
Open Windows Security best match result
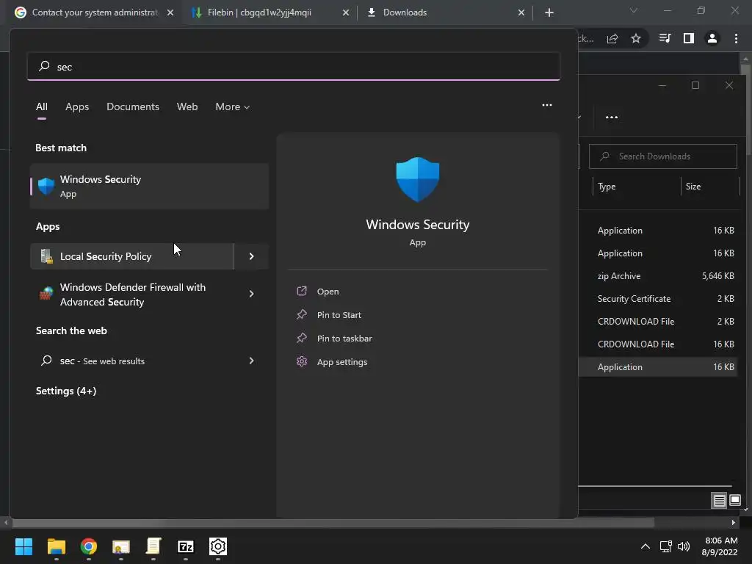click(x=149, y=186)
